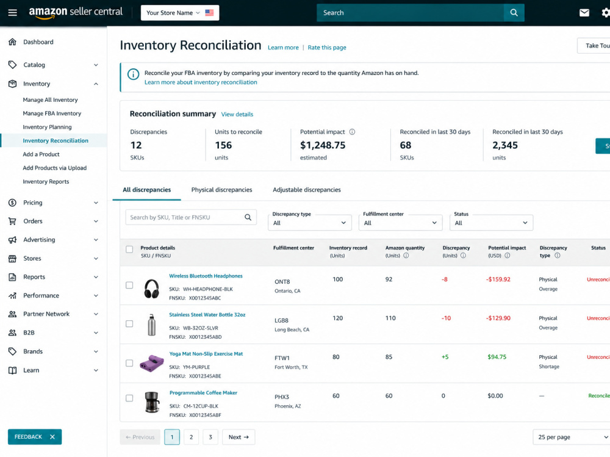Expand the Orders sidebar section chevron

pos(96,221)
